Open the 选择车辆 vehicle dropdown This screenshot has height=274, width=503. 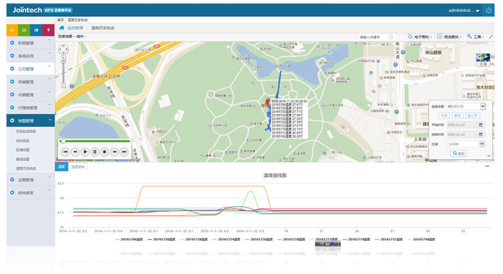[482, 107]
